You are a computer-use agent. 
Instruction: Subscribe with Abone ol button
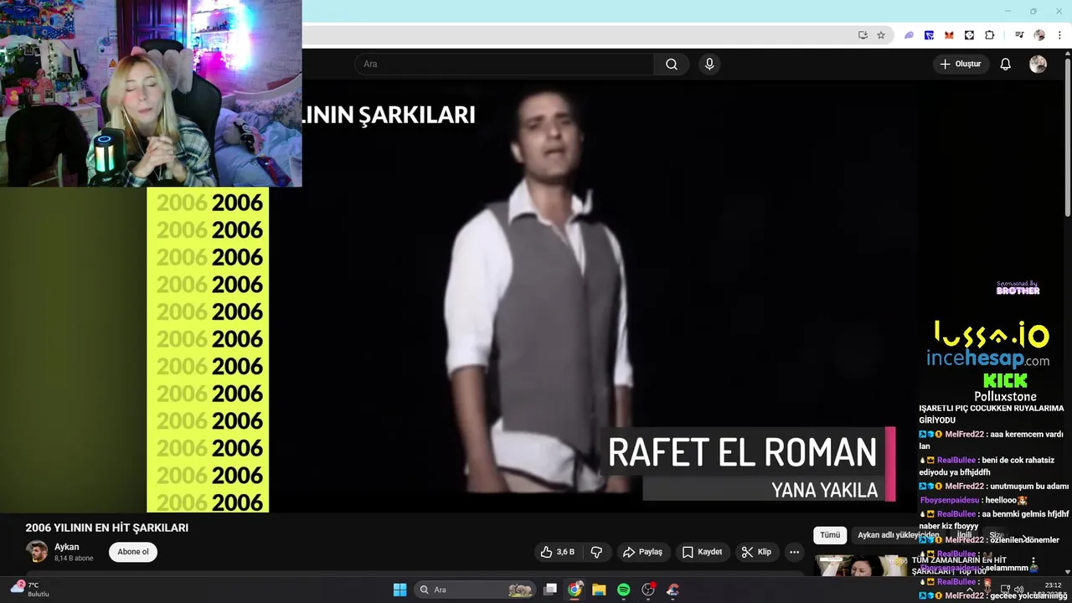pyautogui.click(x=132, y=552)
